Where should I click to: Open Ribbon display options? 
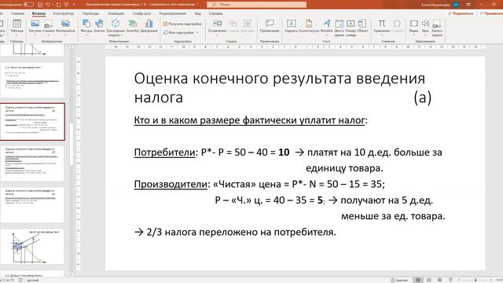point(468,5)
